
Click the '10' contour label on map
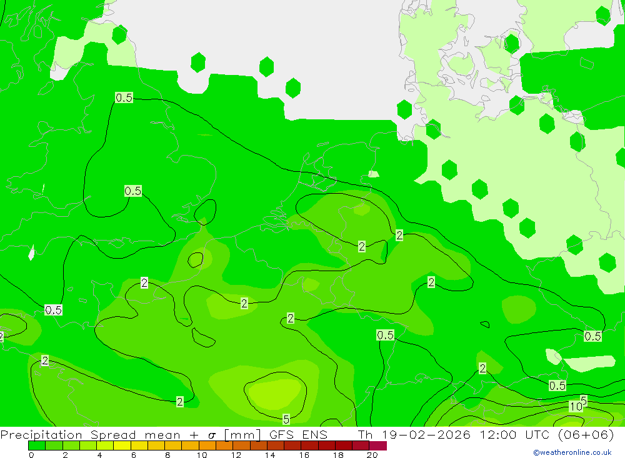point(576,407)
